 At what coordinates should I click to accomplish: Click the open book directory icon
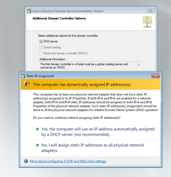pos(147,22)
